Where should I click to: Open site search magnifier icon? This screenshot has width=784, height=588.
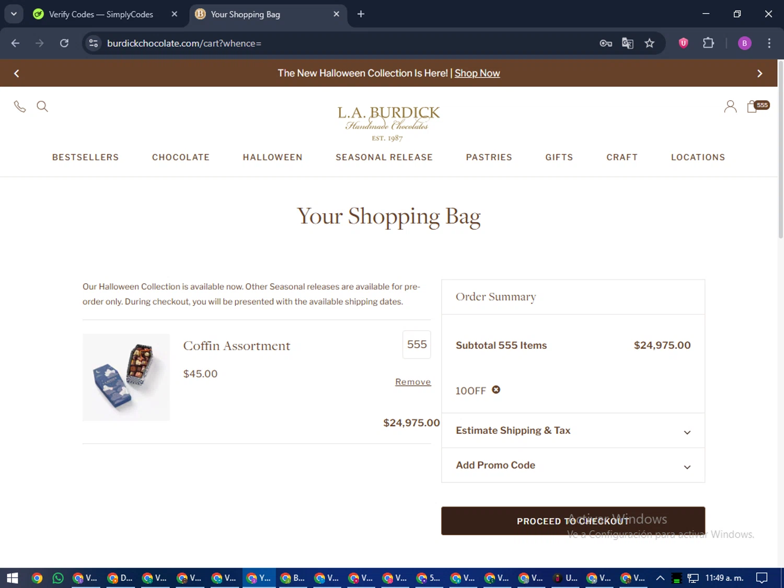[x=42, y=107]
